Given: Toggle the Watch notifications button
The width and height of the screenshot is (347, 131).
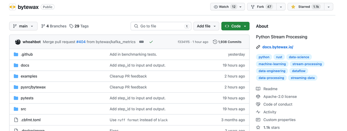Looking at the screenshot, I should pos(228,7).
